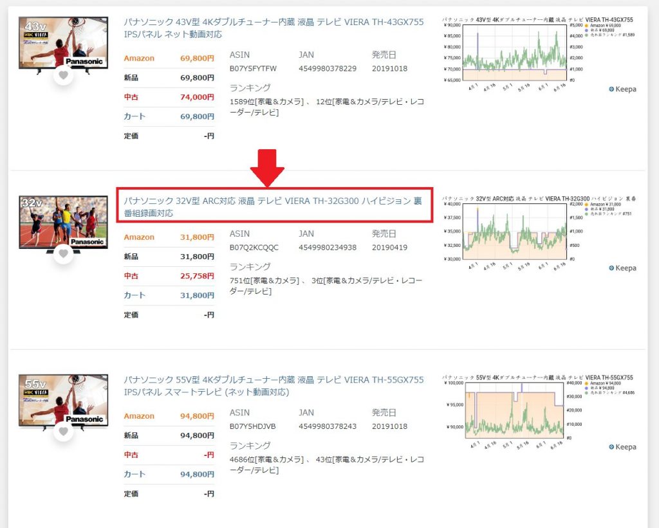This screenshot has height=528, width=659.
Task: Click the 中古 label in the 55V row
Action: 131,455
